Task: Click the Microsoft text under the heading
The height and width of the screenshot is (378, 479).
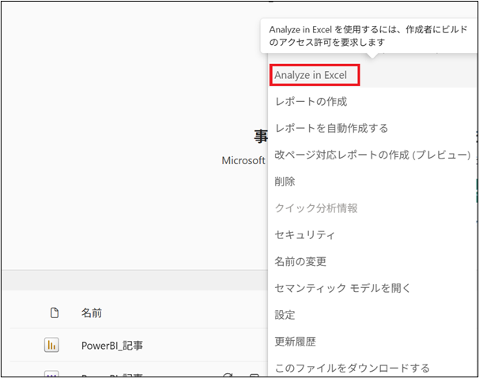Action: (243, 160)
